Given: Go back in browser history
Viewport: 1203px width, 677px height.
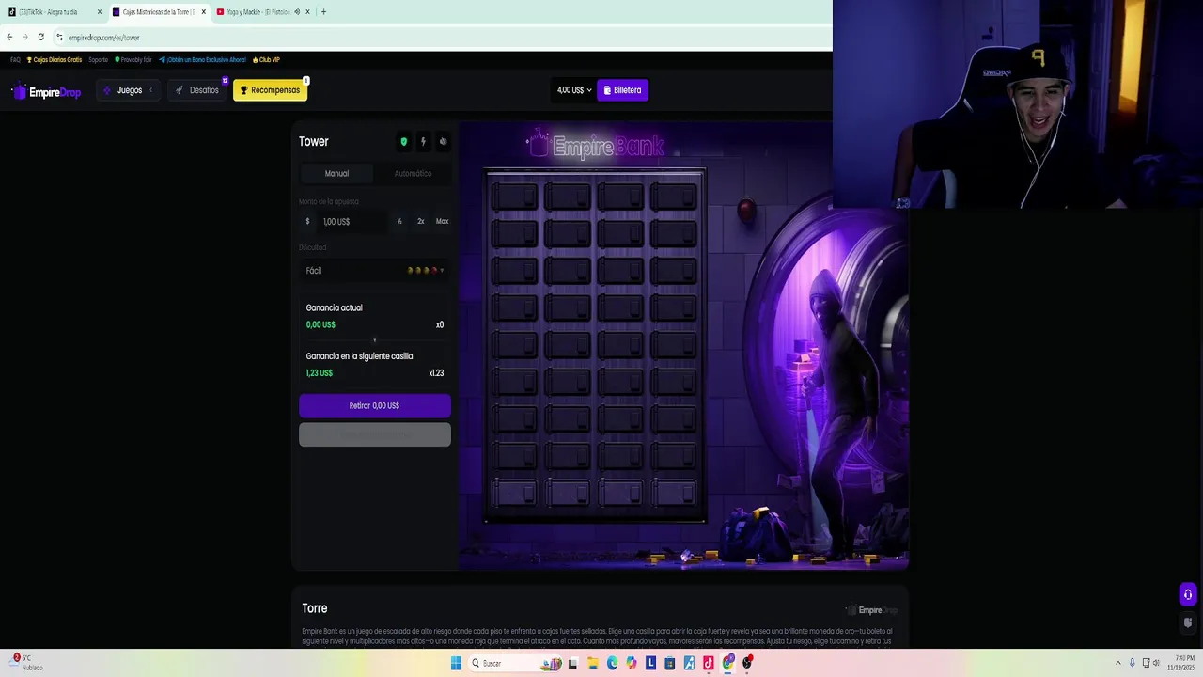Looking at the screenshot, I should click(9, 38).
